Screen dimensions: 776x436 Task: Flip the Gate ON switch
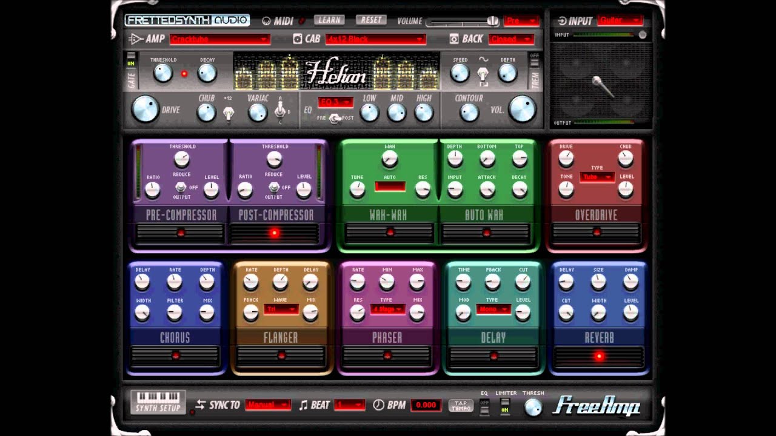[x=130, y=59]
